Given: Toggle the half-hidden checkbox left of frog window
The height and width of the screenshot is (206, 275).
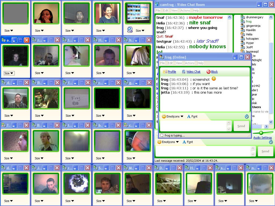Looking at the screenshot, I should [x=157, y=134].
